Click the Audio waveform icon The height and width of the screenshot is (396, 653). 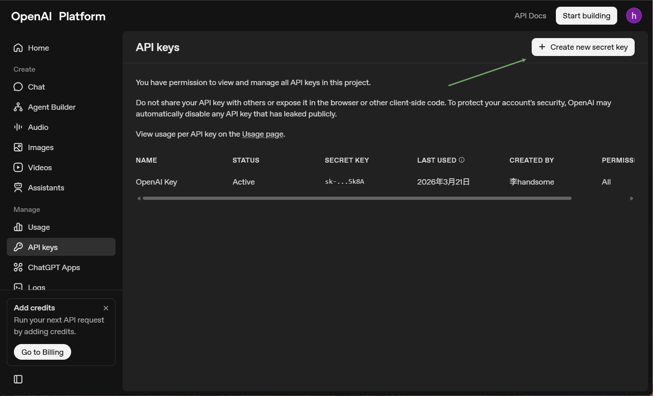18,127
